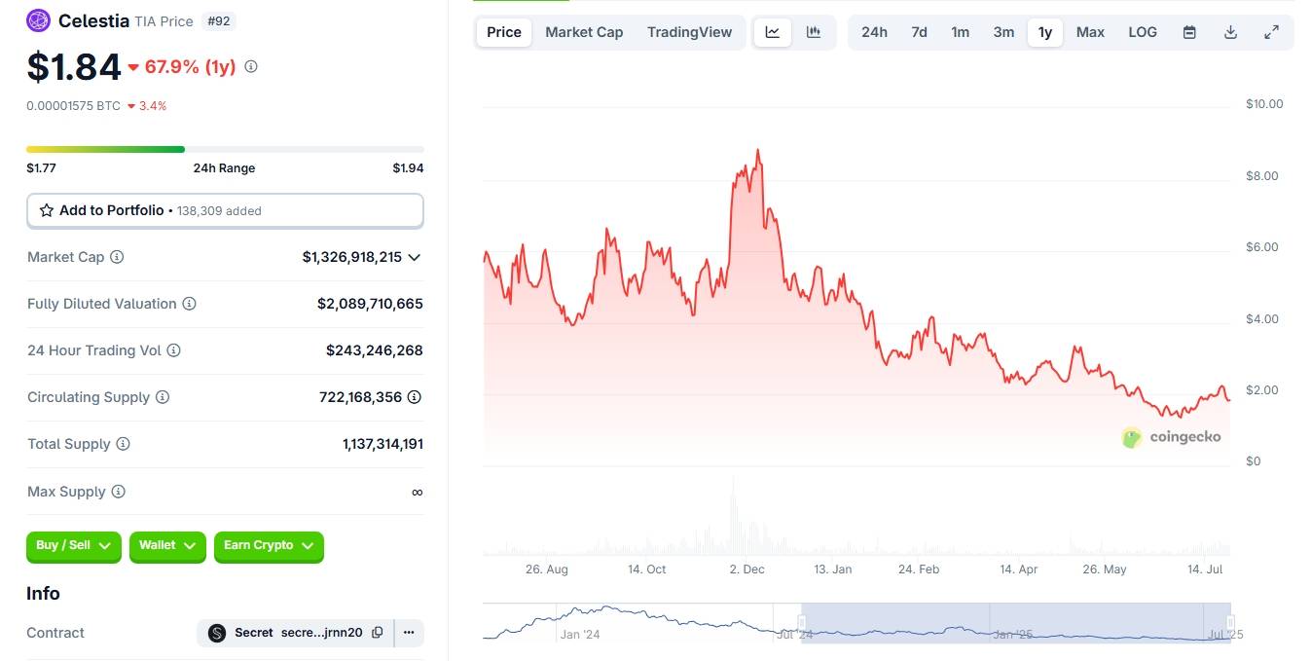Open the Wallet dropdown button

(x=167, y=546)
